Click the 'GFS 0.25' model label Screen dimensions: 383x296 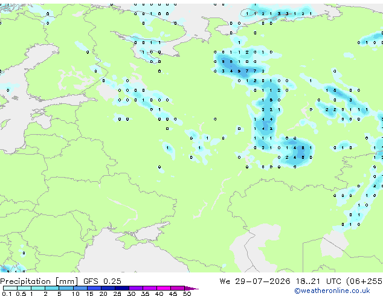coord(102,282)
